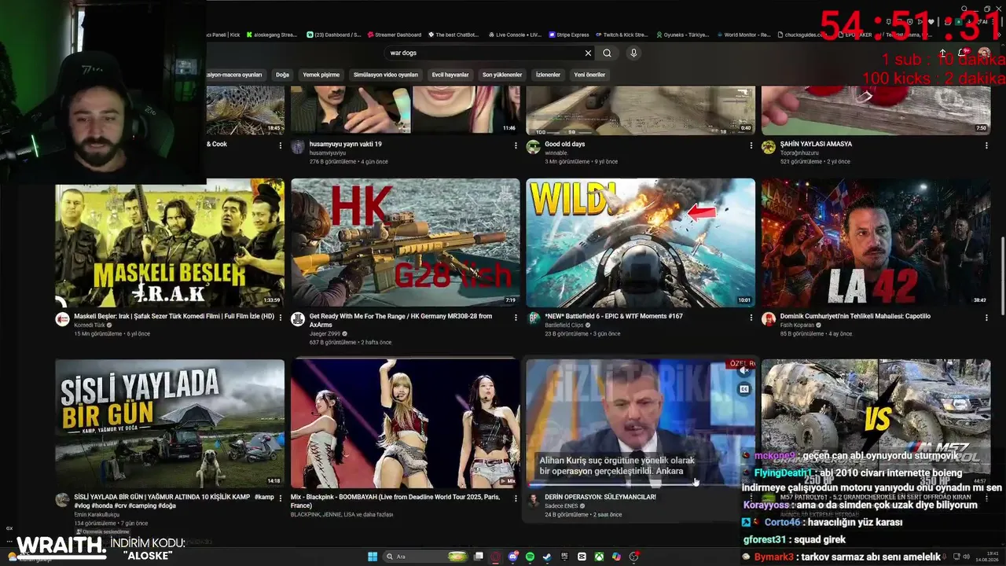Open Spotify from the taskbar
The width and height of the screenshot is (1006, 566).
tap(531, 557)
